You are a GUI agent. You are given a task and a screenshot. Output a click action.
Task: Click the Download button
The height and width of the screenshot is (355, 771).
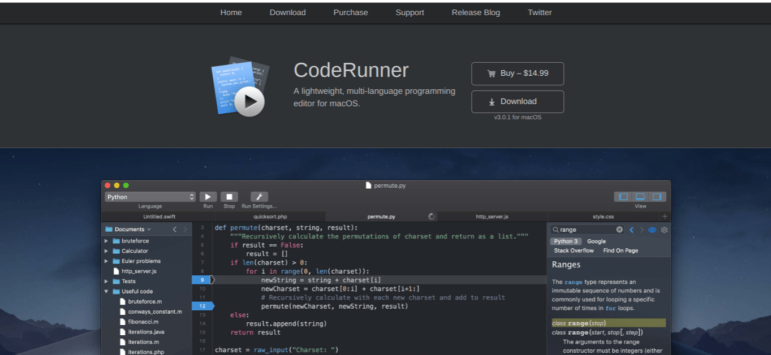click(517, 101)
